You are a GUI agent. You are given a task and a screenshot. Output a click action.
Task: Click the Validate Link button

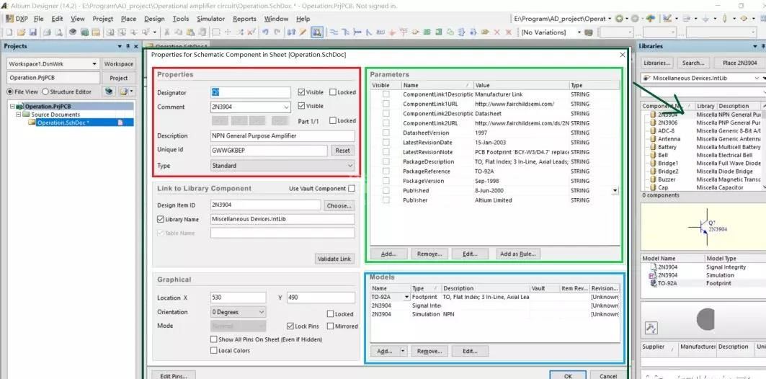tap(334, 259)
